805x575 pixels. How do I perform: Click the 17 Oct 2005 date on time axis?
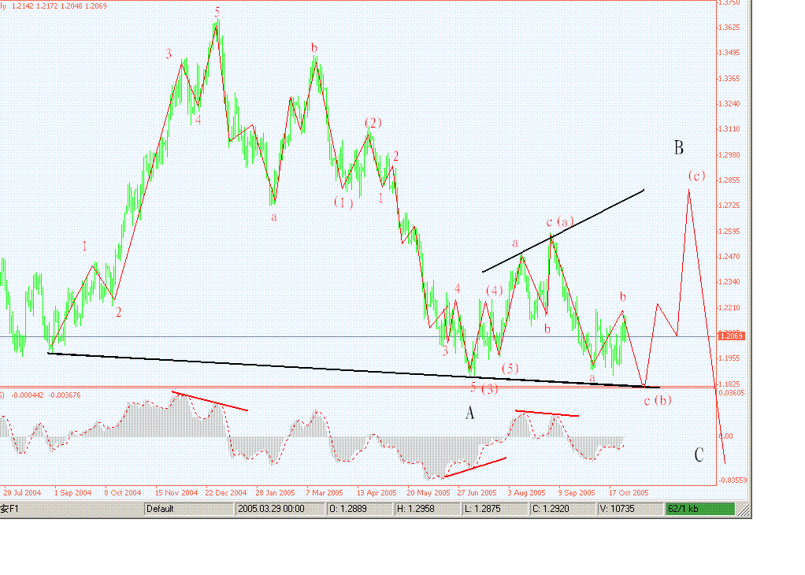(629, 492)
